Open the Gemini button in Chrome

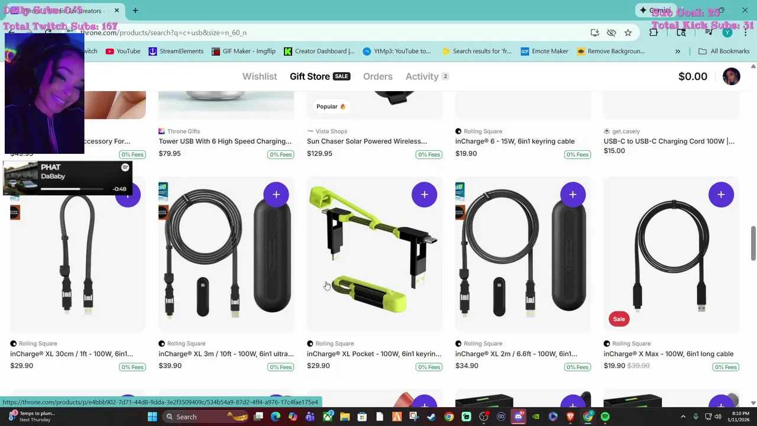click(x=655, y=10)
